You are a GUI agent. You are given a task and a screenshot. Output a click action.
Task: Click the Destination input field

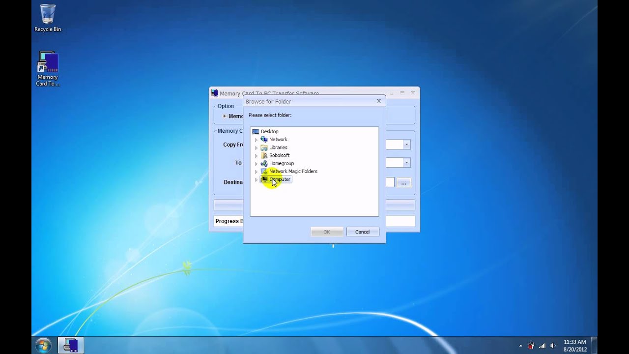click(x=390, y=182)
